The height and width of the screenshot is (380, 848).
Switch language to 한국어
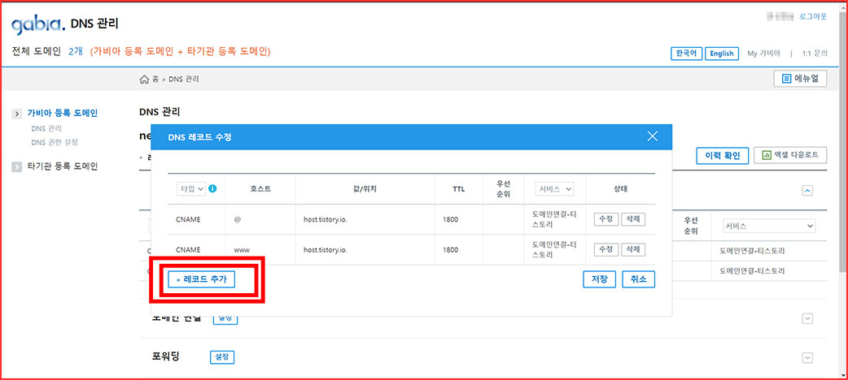pyautogui.click(x=686, y=54)
